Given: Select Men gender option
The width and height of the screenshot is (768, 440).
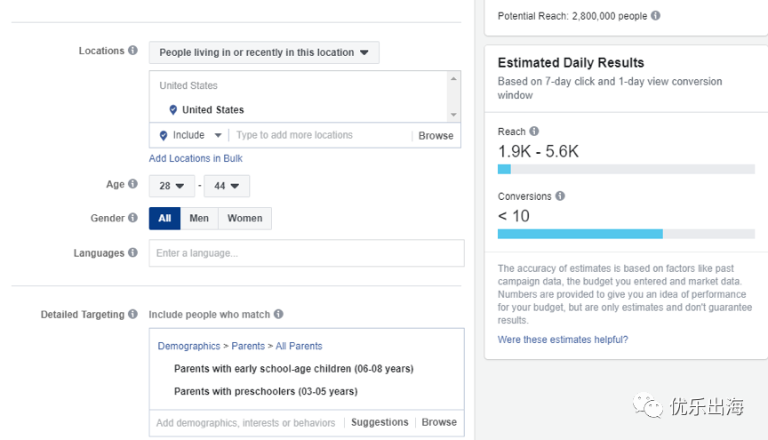Looking at the screenshot, I should (x=199, y=219).
